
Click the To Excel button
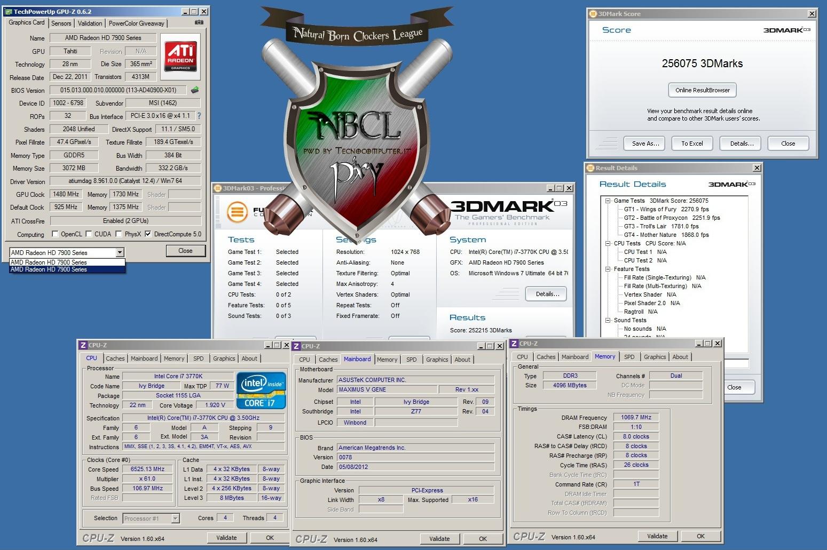(692, 144)
